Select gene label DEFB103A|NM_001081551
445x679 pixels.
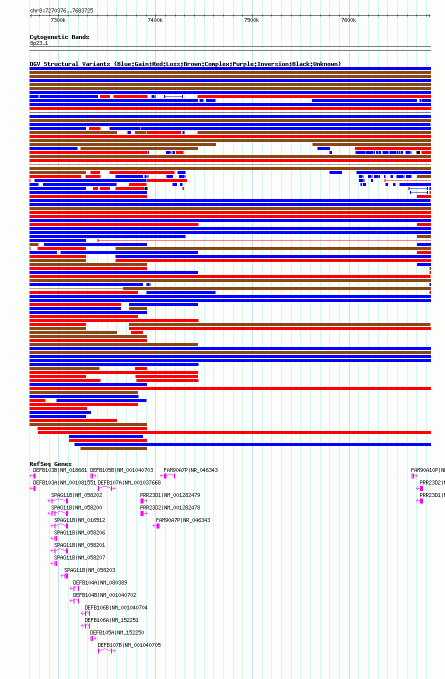[x=64, y=482]
